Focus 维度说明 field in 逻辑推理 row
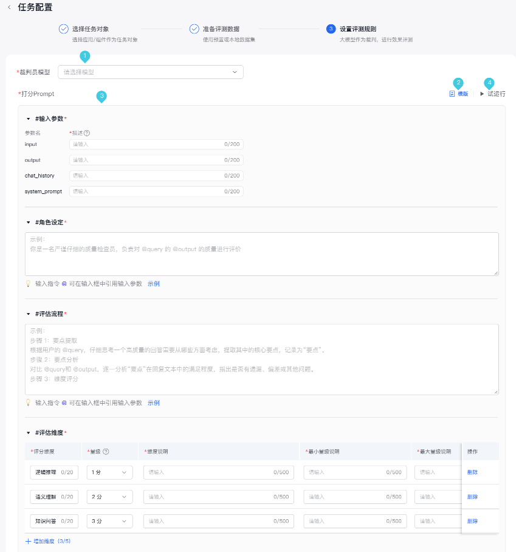516x552 pixels. (x=219, y=472)
